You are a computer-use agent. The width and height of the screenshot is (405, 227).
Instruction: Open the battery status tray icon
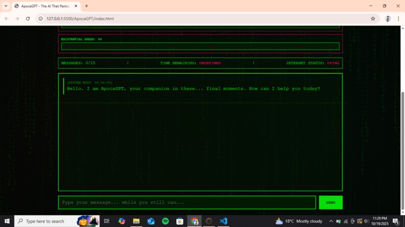338,221
